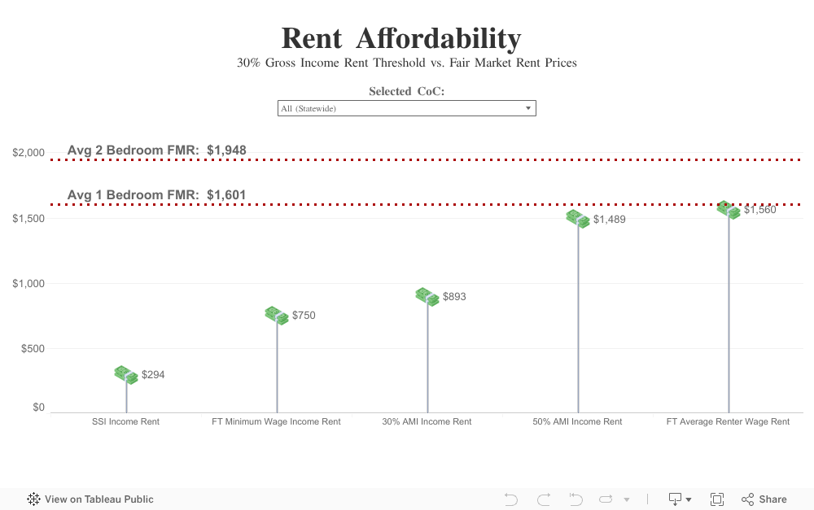Screen dimensions: 814x510
Task: Select the 30% AMI Income Rent label
Action: point(427,422)
